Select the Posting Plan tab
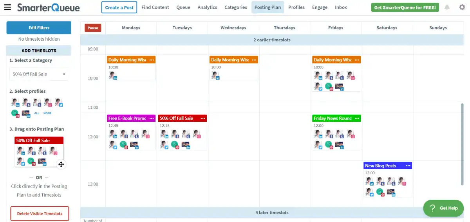Viewport: 470px width, 222px height. [268, 7]
